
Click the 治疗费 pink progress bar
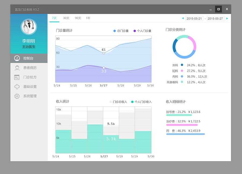[x=182, y=125]
